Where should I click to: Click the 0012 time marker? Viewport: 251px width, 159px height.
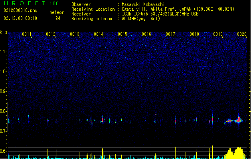pyautogui.click(x=51, y=34)
